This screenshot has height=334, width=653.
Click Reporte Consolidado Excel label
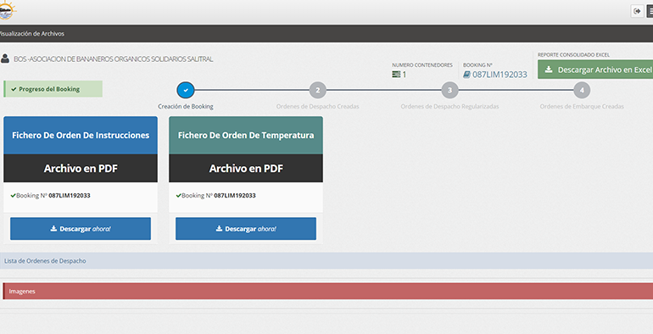point(573,54)
